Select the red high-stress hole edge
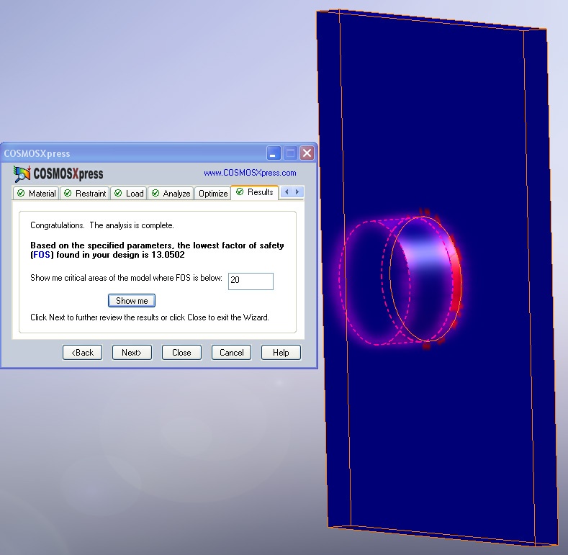The image size is (568, 555). [x=457, y=283]
